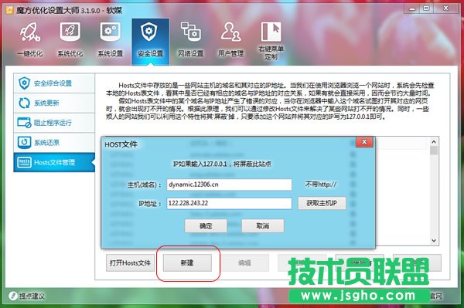The width and height of the screenshot is (464, 308).
Task: Maximize the 魔方优化设置大师 window
Action: (426, 8)
